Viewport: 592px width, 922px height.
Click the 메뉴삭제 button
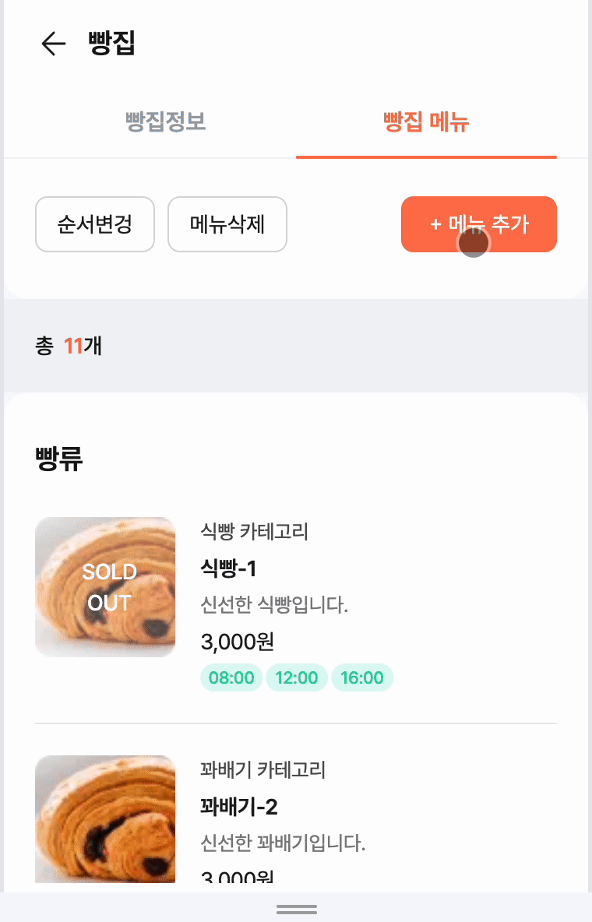pos(227,224)
